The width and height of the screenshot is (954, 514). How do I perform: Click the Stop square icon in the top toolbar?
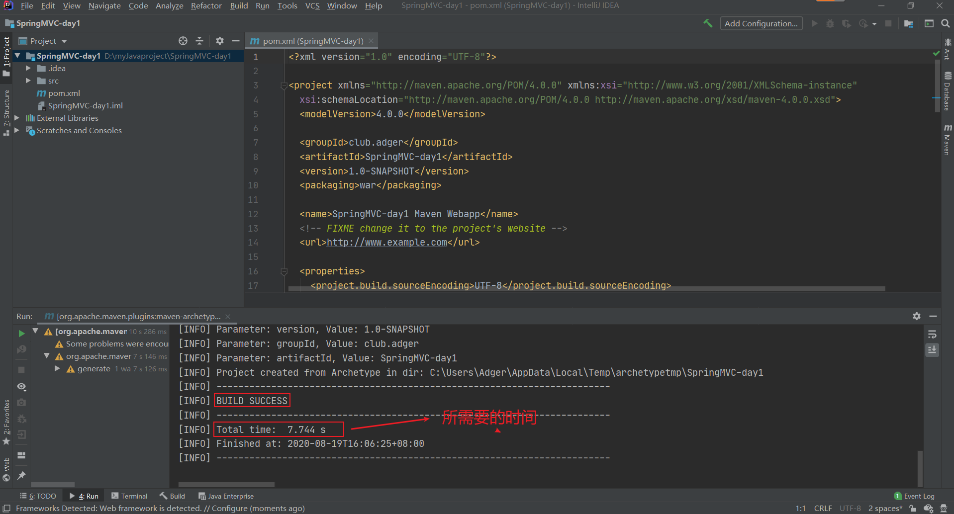888,23
